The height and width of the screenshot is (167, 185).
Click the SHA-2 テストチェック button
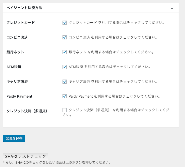(x=26, y=156)
